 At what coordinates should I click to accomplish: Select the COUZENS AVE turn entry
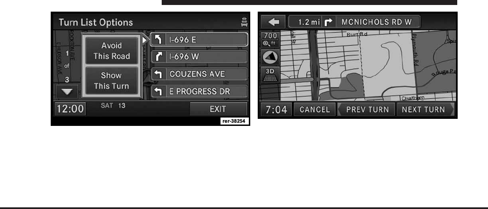[x=199, y=74]
